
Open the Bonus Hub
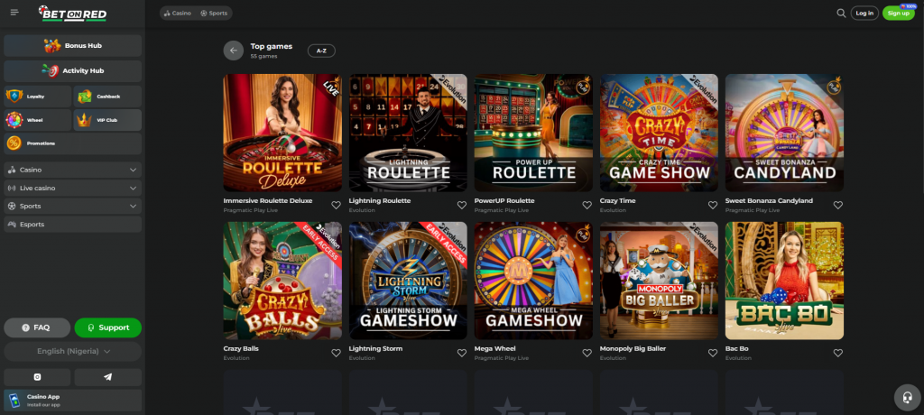pyautogui.click(x=72, y=45)
